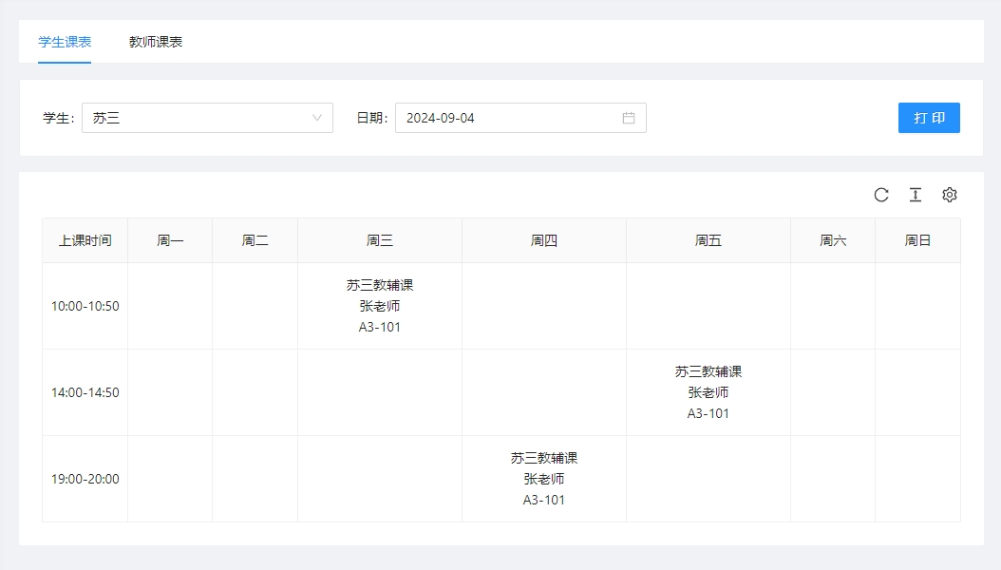Open the 苏三 student select box
1001x570 pixels.
point(199,118)
